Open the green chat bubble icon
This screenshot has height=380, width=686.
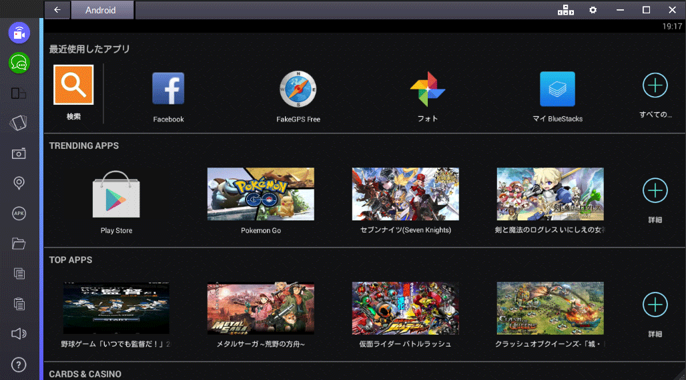[x=19, y=63]
